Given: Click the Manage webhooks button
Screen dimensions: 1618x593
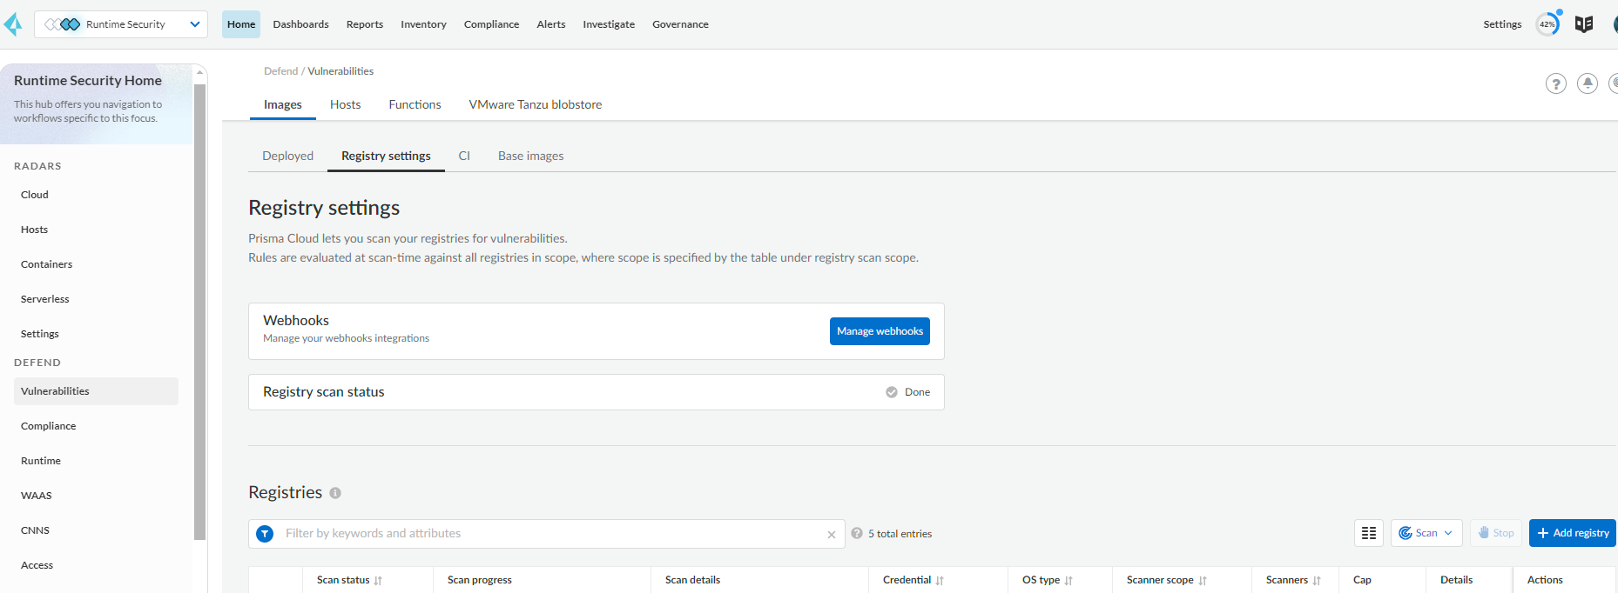Looking at the screenshot, I should pyautogui.click(x=880, y=331).
